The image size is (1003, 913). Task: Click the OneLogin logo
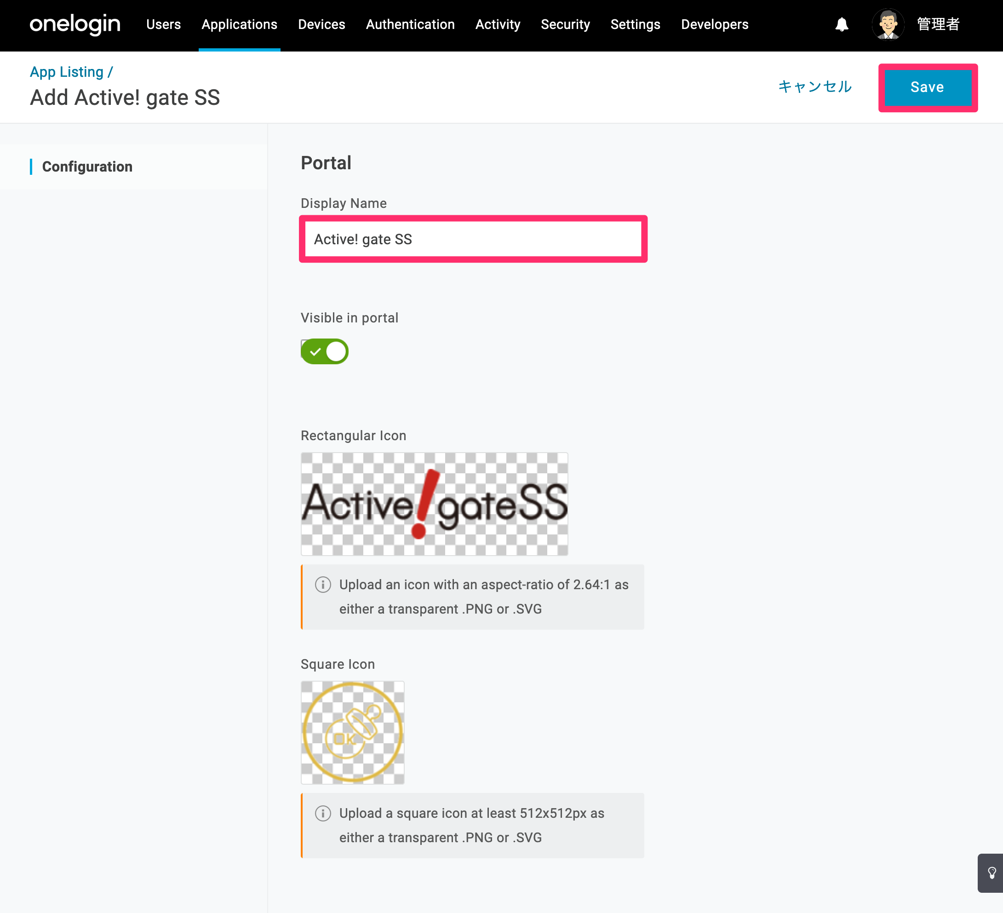(75, 24)
